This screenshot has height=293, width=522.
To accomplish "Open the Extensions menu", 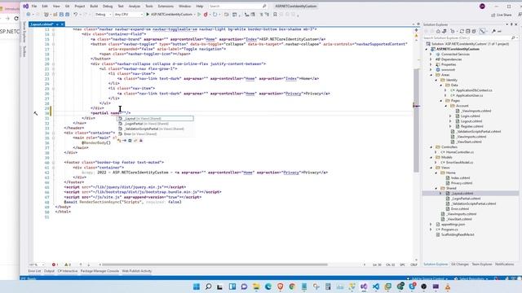I will [x=166, y=6].
